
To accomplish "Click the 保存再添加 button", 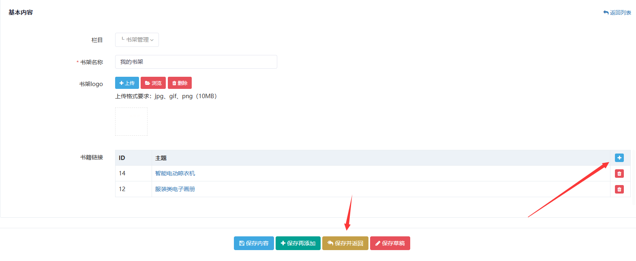I will 298,243.
